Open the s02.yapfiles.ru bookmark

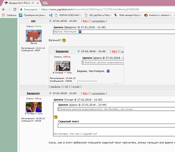pyautogui.click(x=98, y=15)
